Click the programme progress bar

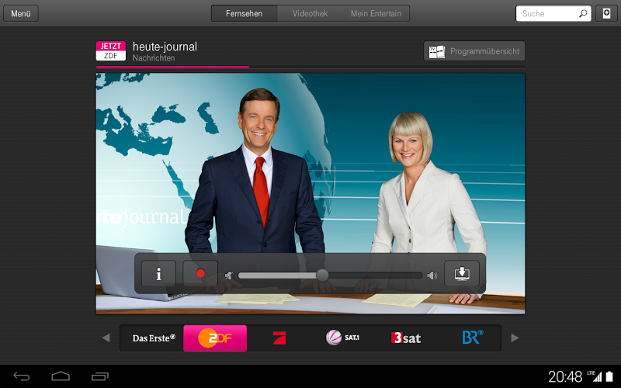point(310,67)
